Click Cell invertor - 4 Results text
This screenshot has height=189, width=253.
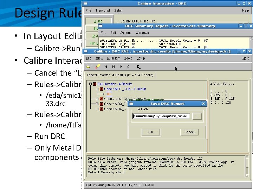click(x=115, y=84)
